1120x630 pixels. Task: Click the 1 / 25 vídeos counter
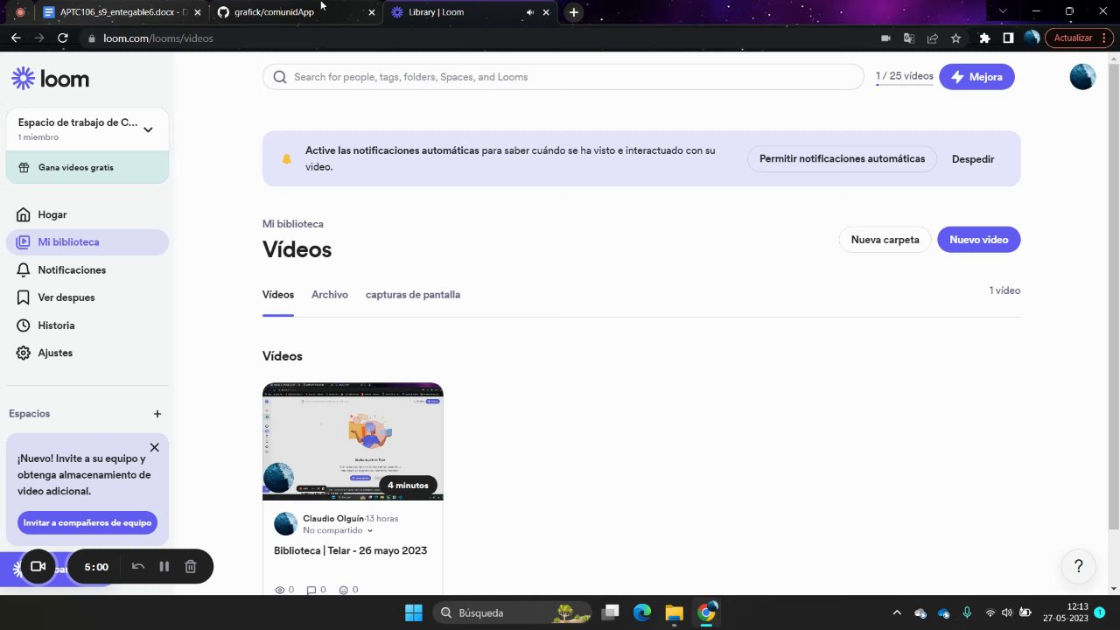(x=905, y=77)
